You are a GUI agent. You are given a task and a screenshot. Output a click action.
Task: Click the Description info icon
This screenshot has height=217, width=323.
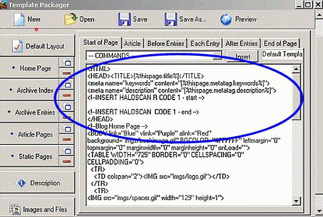21,183
